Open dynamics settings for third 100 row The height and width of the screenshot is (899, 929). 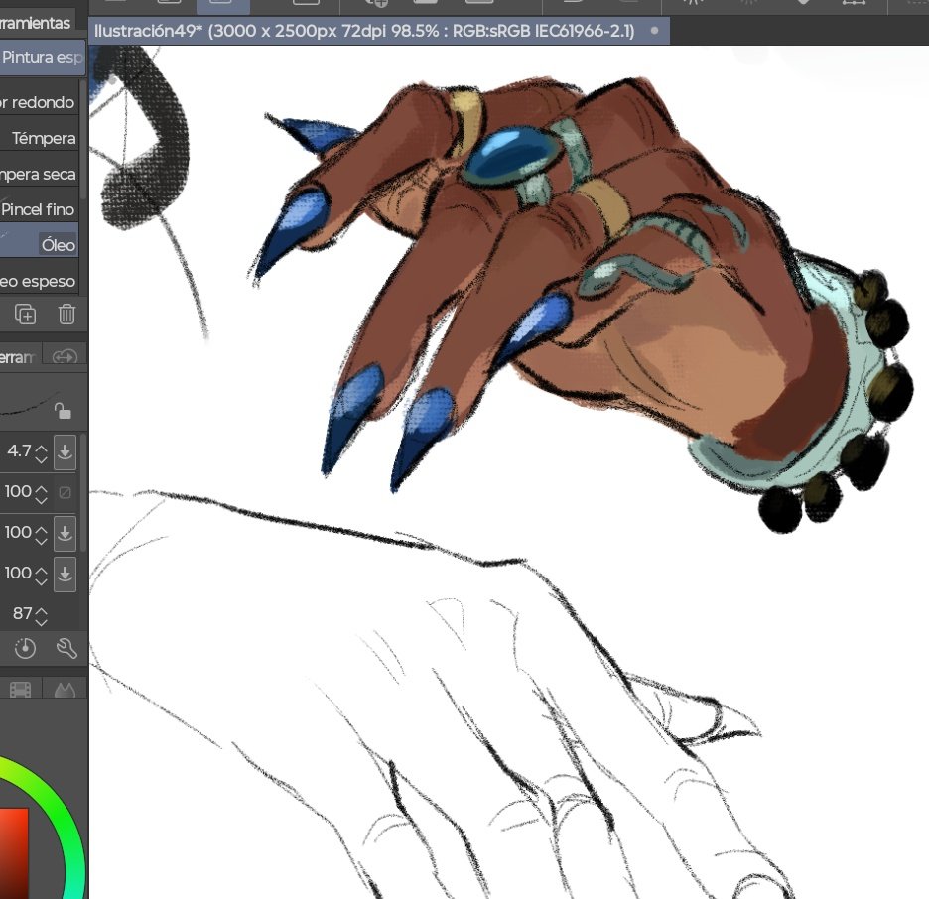pyautogui.click(x=65, y=574)
